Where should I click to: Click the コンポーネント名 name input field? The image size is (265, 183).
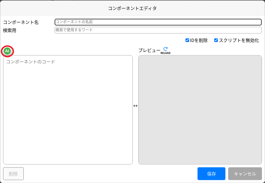tap(158, 22)
